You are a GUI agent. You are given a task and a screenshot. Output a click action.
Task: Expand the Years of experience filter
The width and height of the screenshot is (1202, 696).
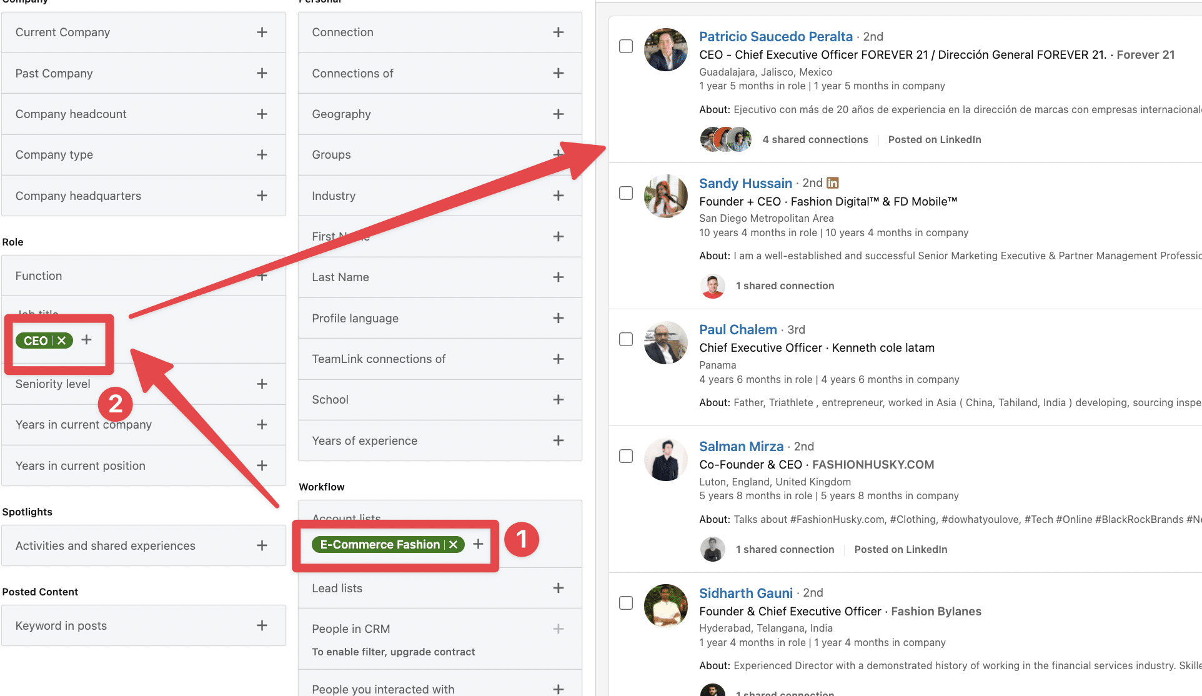click(559, 440)
